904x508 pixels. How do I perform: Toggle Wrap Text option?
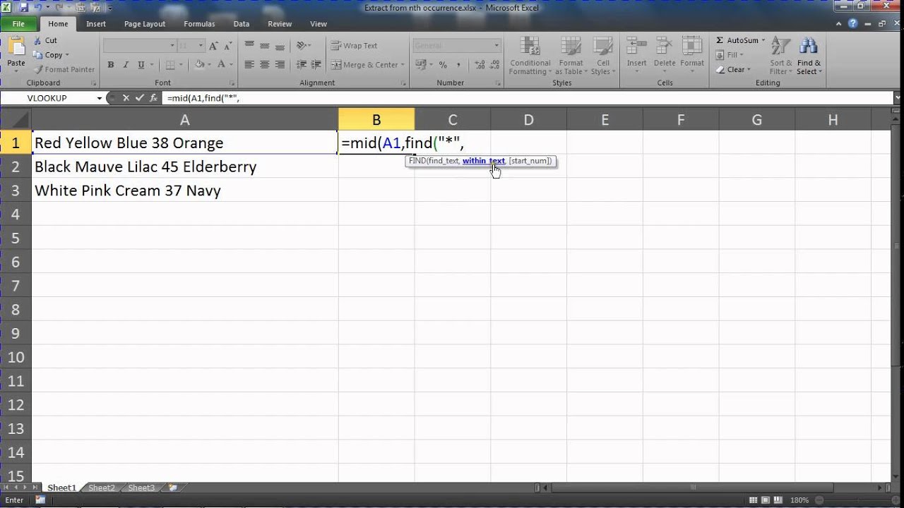point(355,46)
